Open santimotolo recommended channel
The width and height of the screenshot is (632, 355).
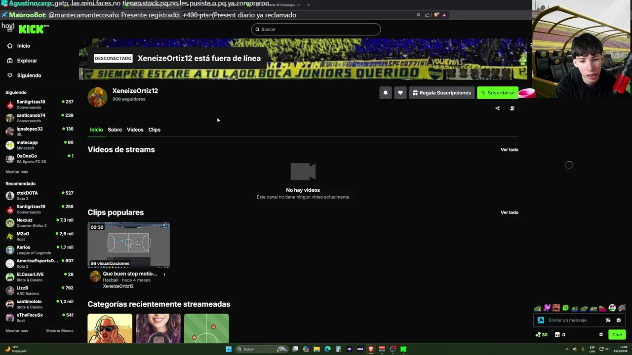click(39, 304)
